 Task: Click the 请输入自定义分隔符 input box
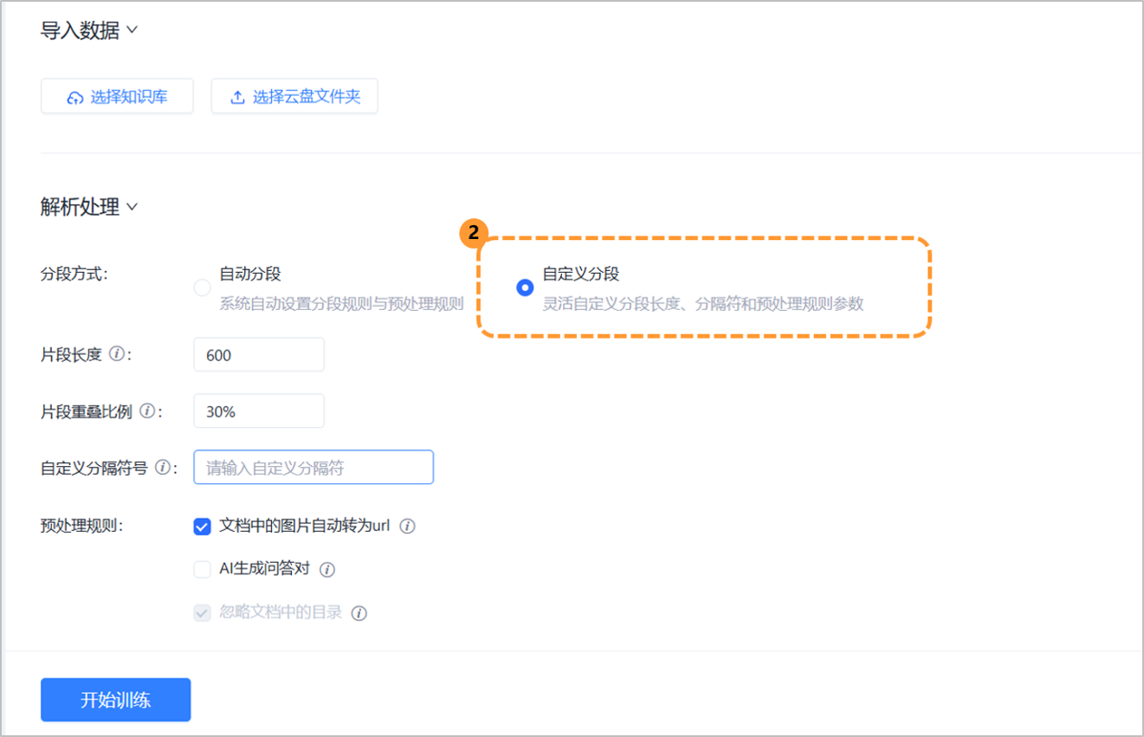(x=313, y=467)
